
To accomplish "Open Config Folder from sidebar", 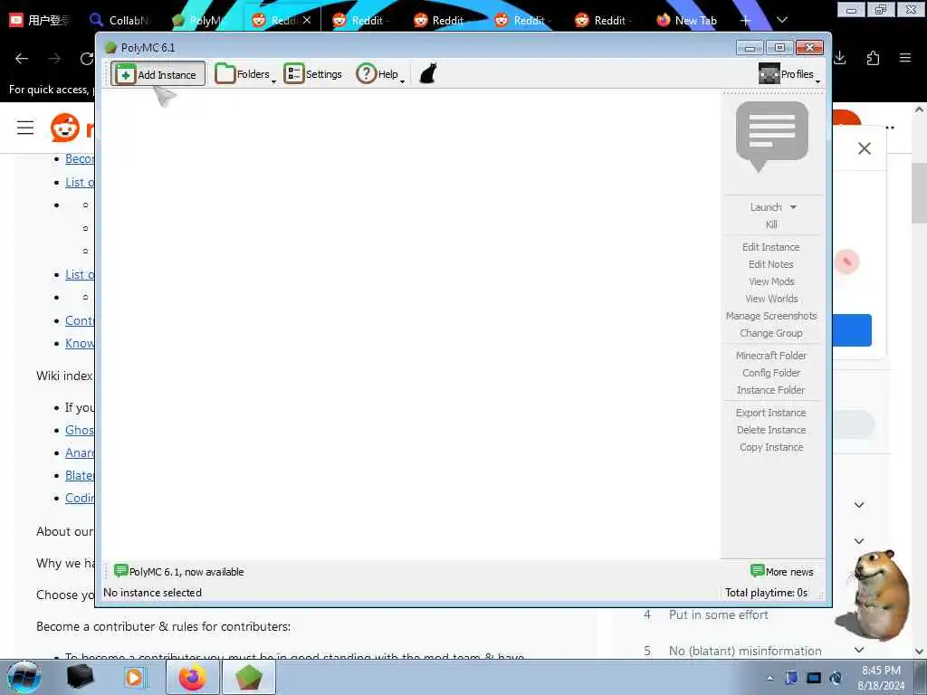I will tap(771, 373).
